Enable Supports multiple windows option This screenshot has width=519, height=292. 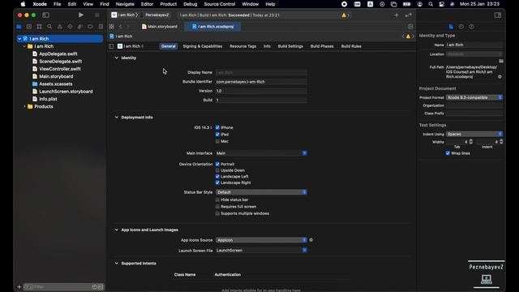217,213
